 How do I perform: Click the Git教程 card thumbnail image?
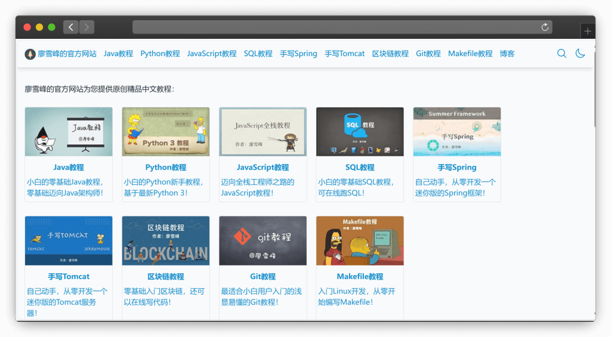point(263,240)
